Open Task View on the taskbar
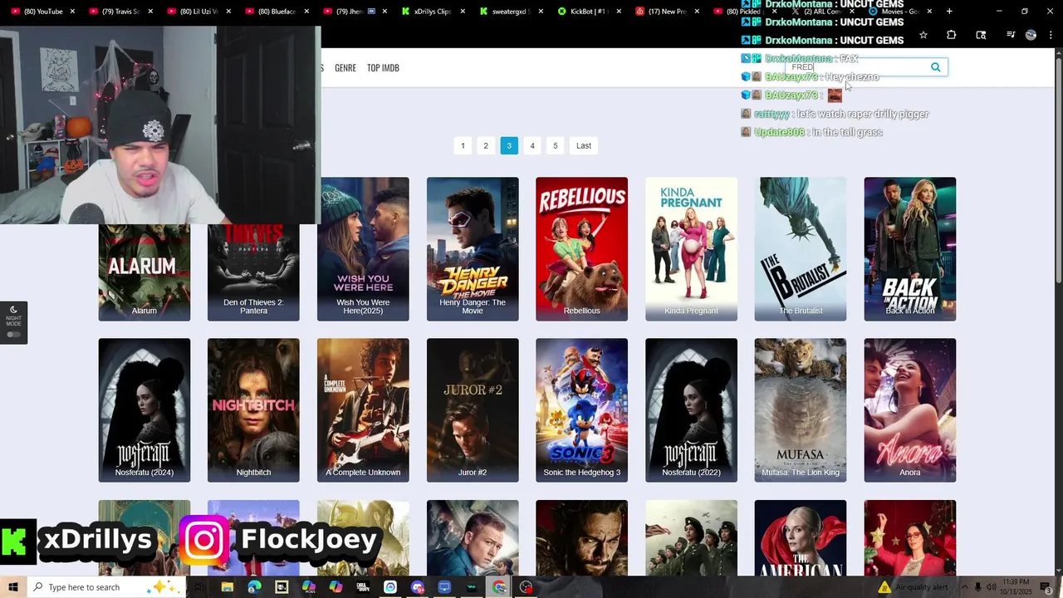Image resolution: width=1063 pixels, height=598 pixels. click(x=199, y=587)
